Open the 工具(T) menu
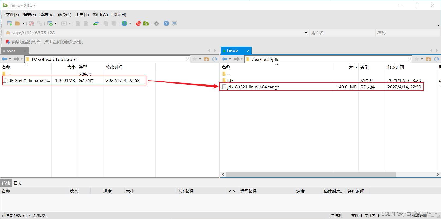The width and height of the screenshot is (441, 219). click(x=82, y=15)
